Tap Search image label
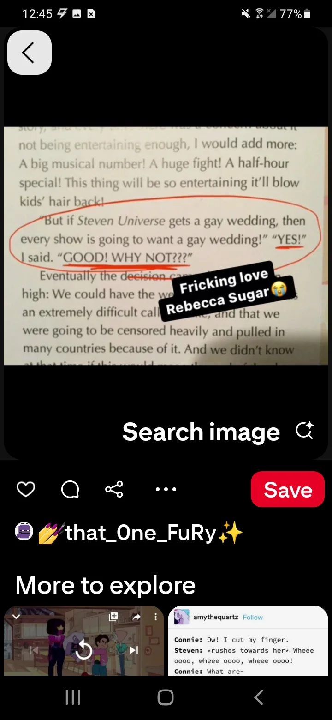Image resolution: width=332 pixels, height=720 pixels. point(201,432)
